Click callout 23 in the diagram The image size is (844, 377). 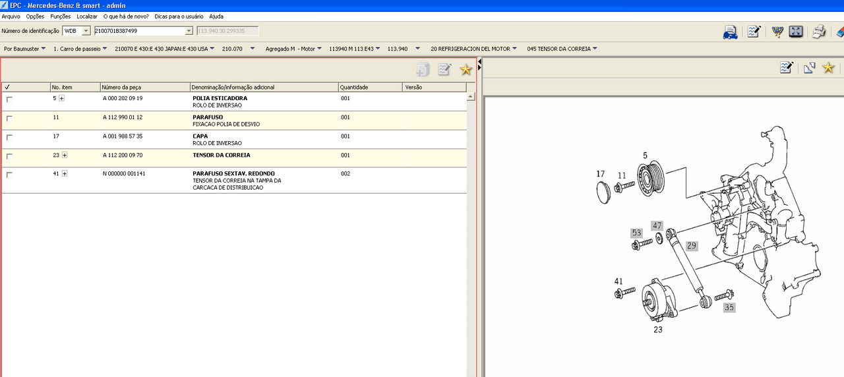click(658, 330)
